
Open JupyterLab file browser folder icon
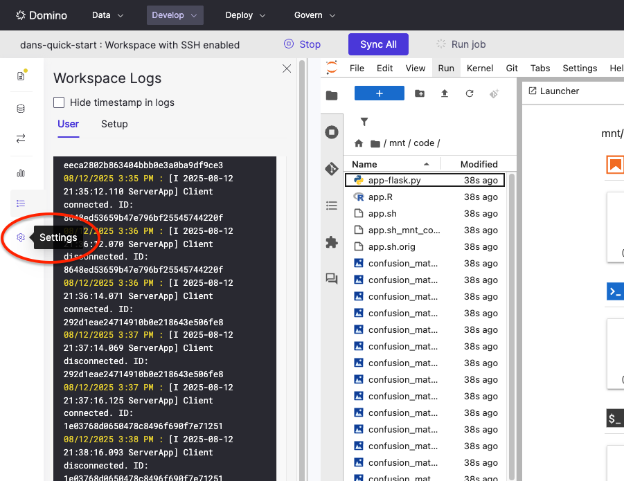(x=332, y=96)
